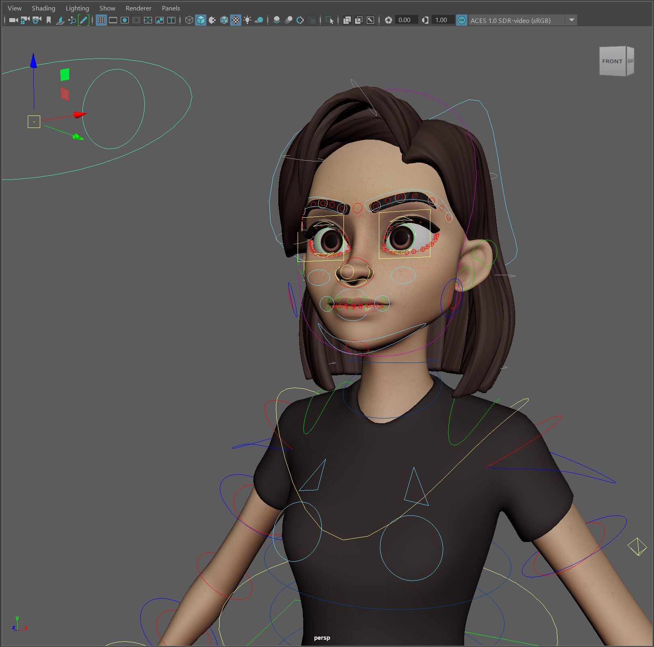This screenshot has width=654, height=647.
Task: Open the Renderer menu
Action: coord(138,8)
